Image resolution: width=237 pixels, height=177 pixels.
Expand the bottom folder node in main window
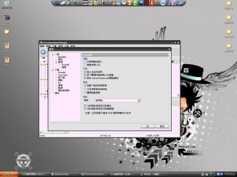pyautogui.click(x=41, y=94)
